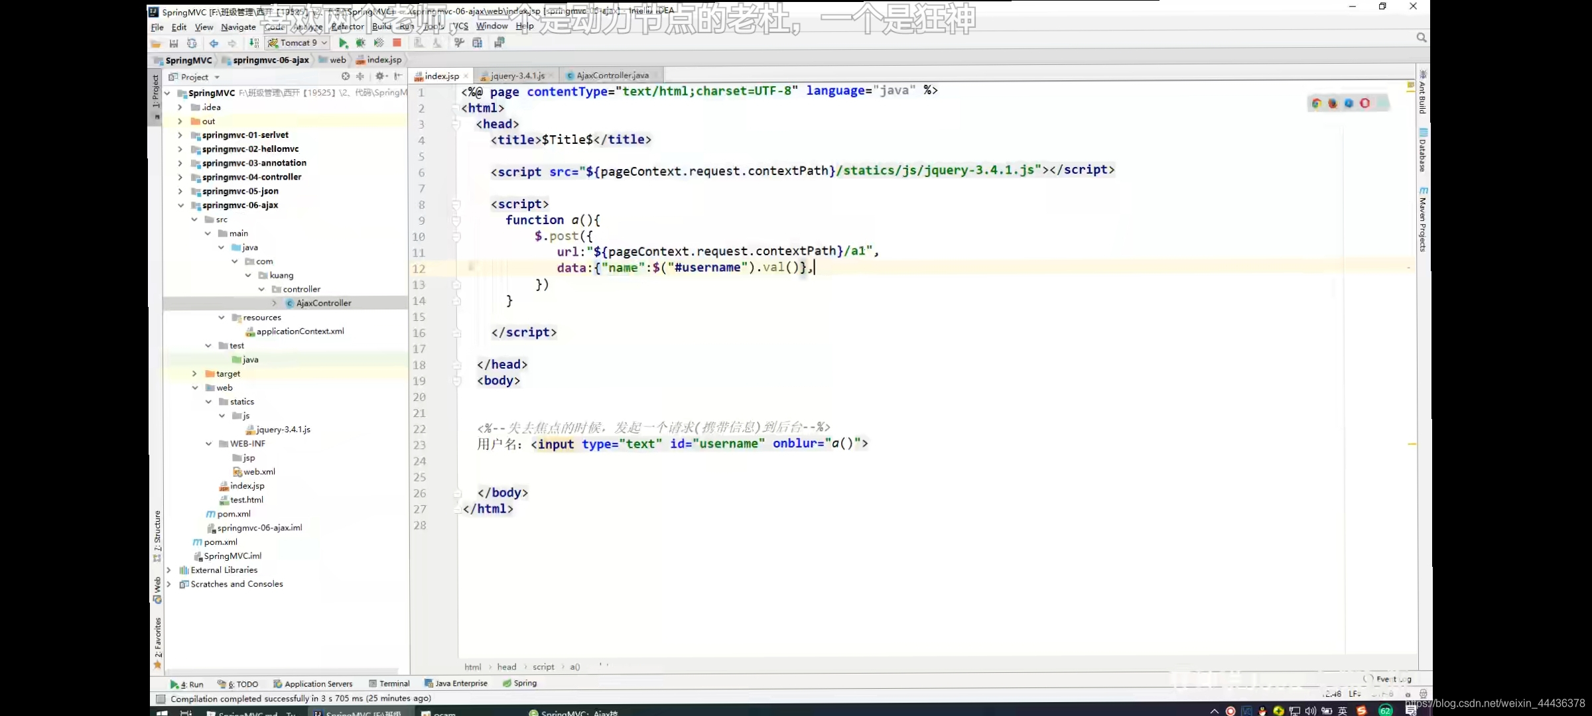
Task: Click the AjaxController class in tree
Action: pos(324,303)
